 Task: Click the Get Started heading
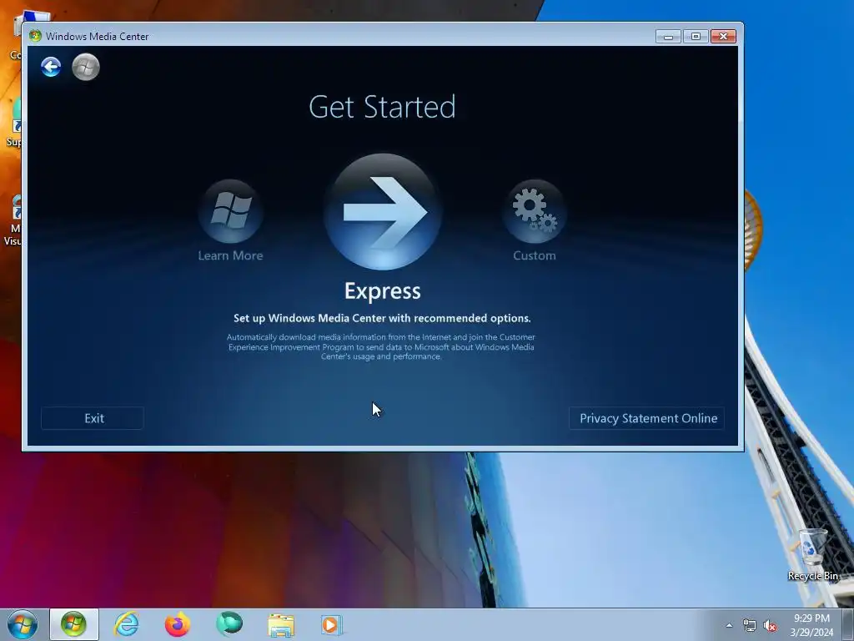pyautogui.click(x=382, y=107)
